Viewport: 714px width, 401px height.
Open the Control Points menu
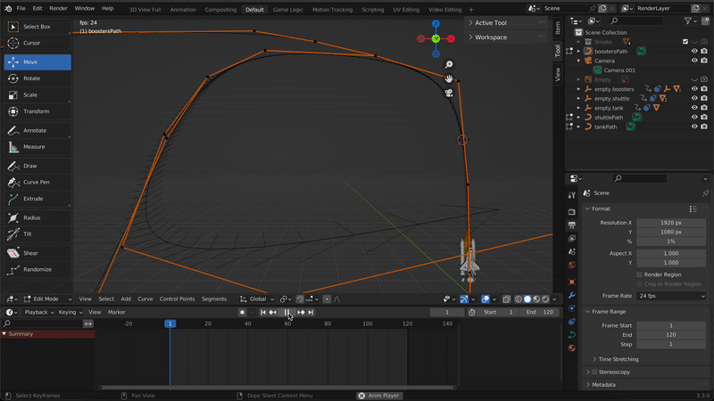[177, 299]
